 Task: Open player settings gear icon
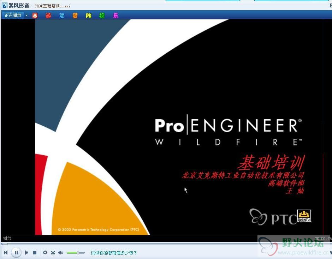pyautogui.click(x=45, y=252)
